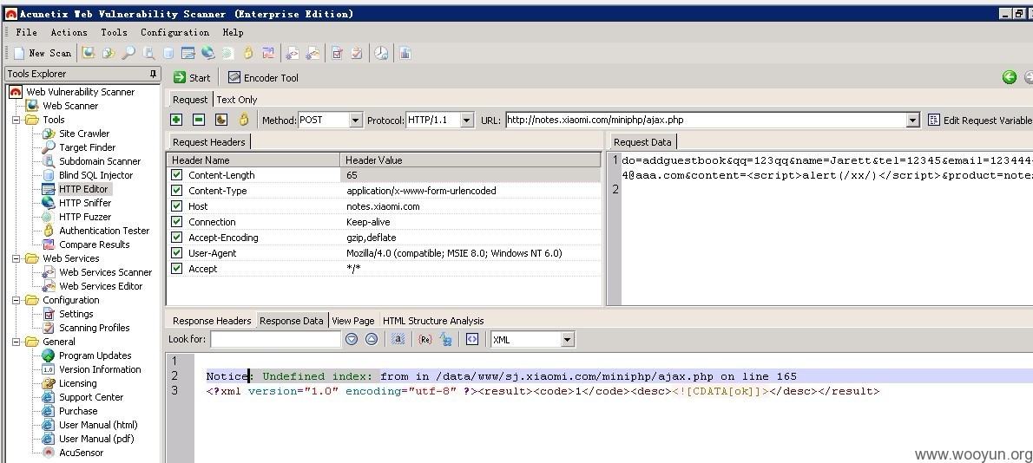
Task: Toggle the match case 'a' search icon
Action: point(398,339)
